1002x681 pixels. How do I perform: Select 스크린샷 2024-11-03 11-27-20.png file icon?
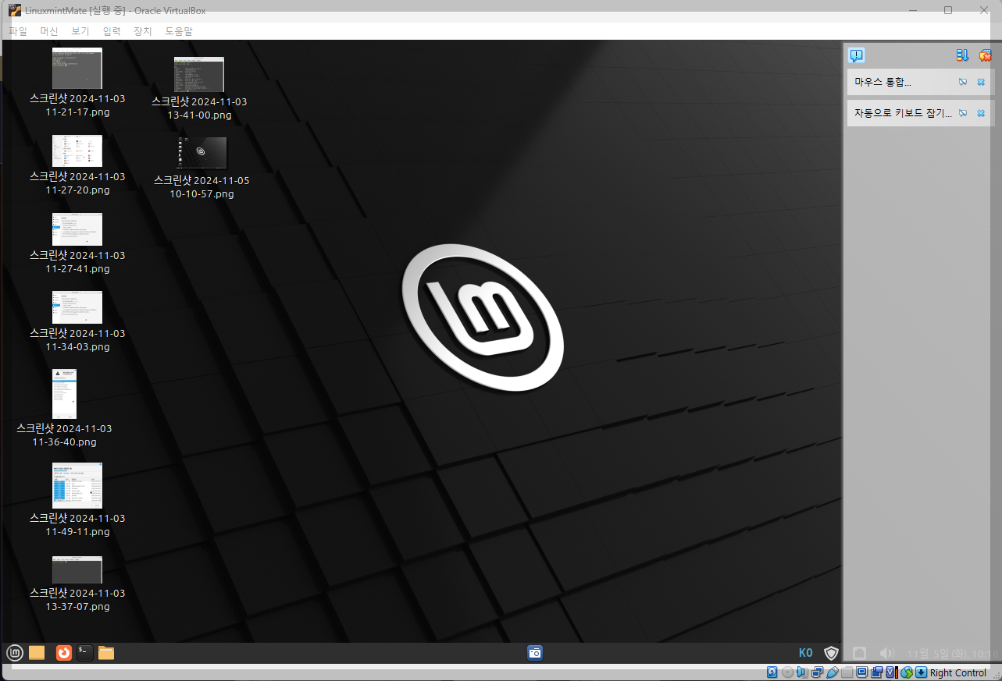(x=77, y=151)
